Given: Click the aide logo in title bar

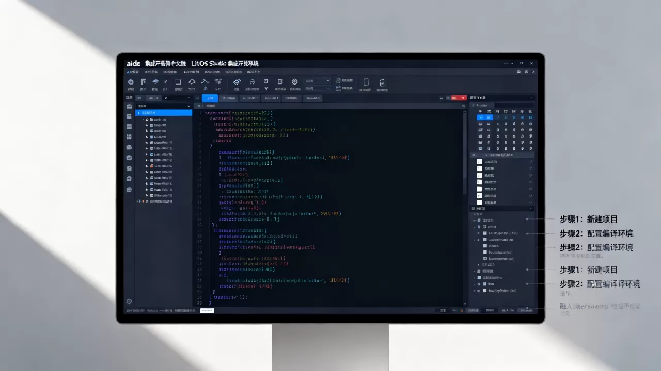Looking at the screenshot, I should (x=133, y=63).
